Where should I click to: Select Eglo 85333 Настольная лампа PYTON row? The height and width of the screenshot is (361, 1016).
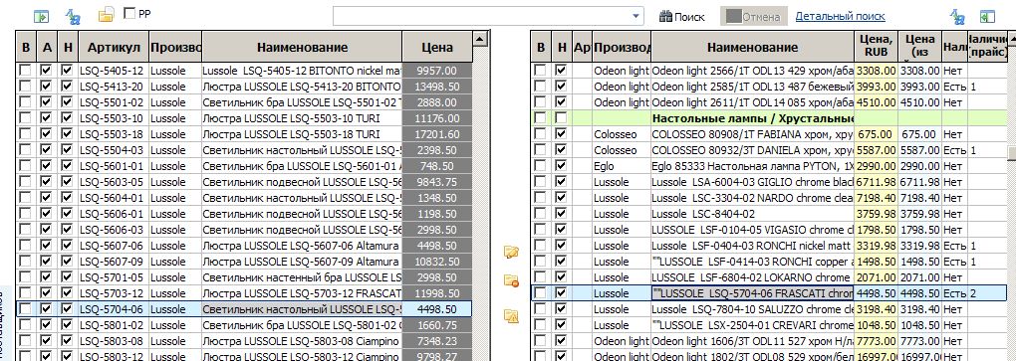coord(769,166)
